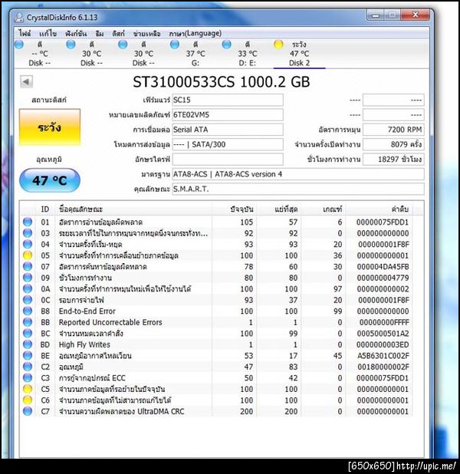Click raw value 00000075FDD1 of attribute 01
This screenshot has width=460, height=474.
(383, 222)
